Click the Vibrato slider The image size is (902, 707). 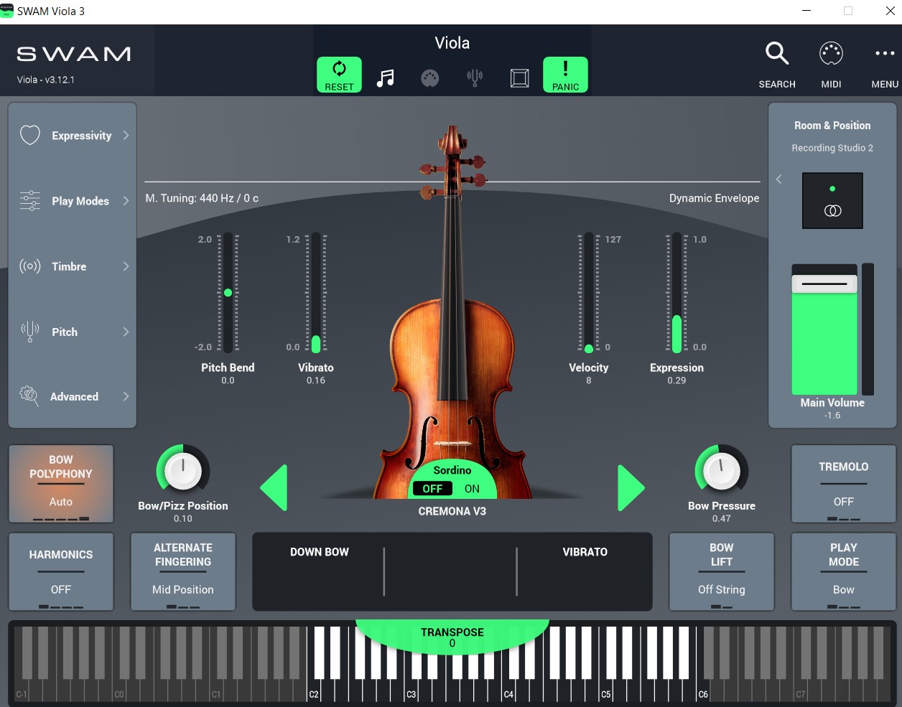[x=316, y=292]
